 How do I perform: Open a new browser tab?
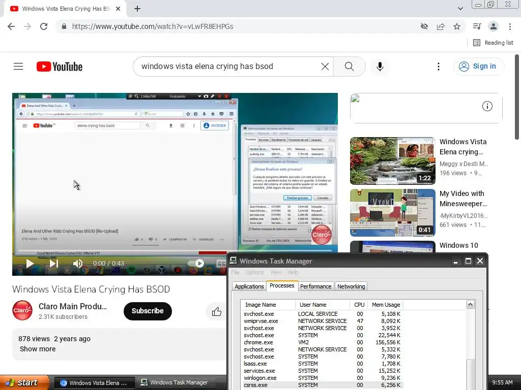click(137, 9)
